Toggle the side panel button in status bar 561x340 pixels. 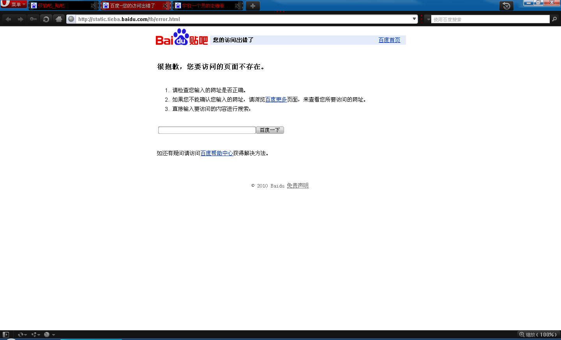[6, 335]
